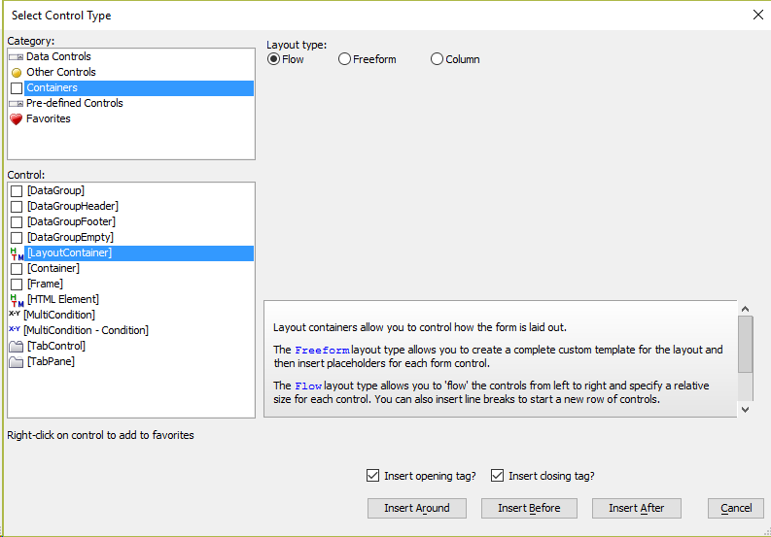Click the yellow Other Controls icon

pos(17,73)
